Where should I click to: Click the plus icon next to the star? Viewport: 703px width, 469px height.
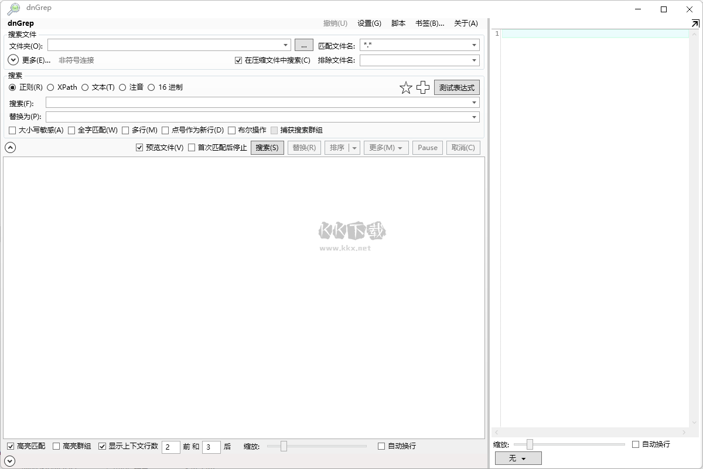pyautogui.click(x=423, y=87)
